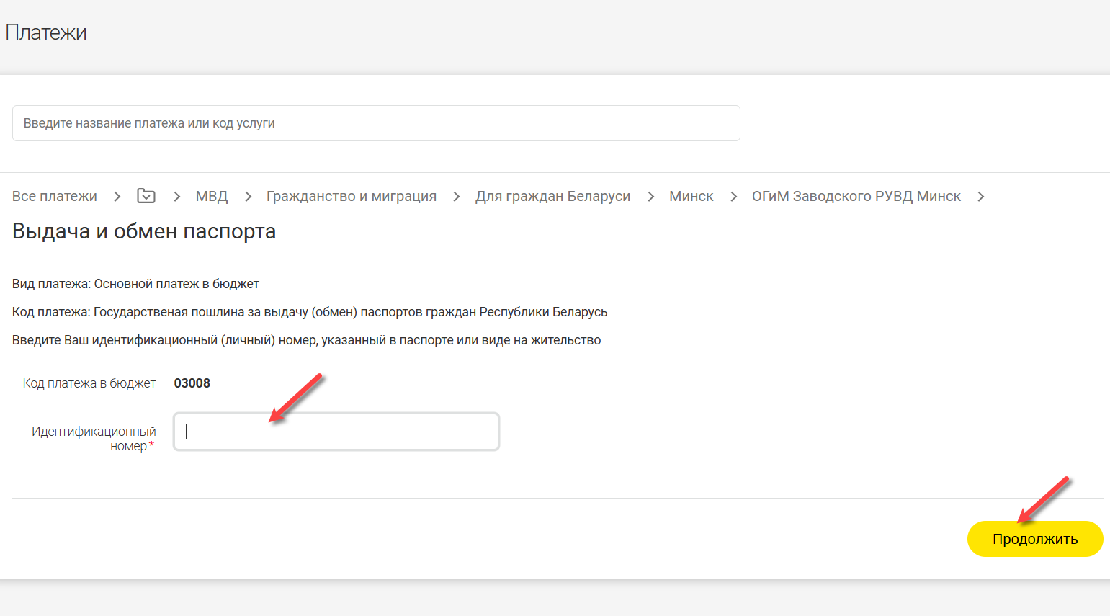Navigate to МВД breadcrumb
The image size is (1110, 616).
(212, 196)
